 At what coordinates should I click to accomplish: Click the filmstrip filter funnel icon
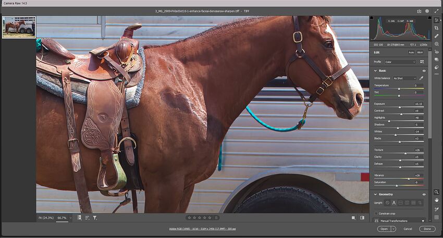coord(95,218)
